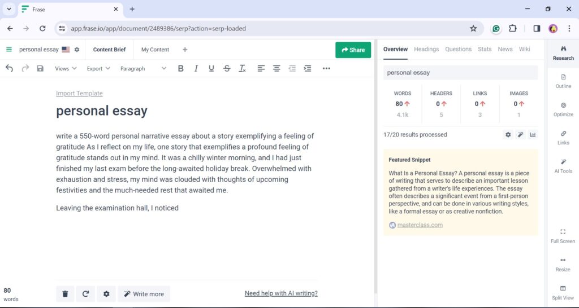Select the News tab
Image resolution: width=579 pixels, height=308 pixels.
pos(505,49)
